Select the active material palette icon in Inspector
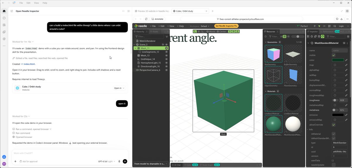 (322, 37)
